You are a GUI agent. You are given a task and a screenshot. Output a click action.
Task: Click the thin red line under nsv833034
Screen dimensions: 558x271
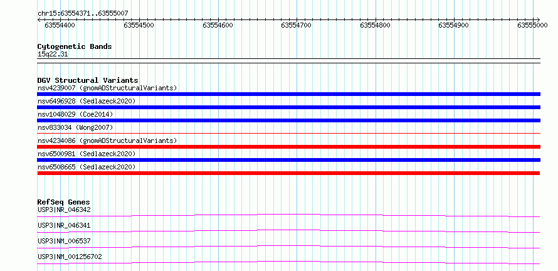[x=289, y=133]
